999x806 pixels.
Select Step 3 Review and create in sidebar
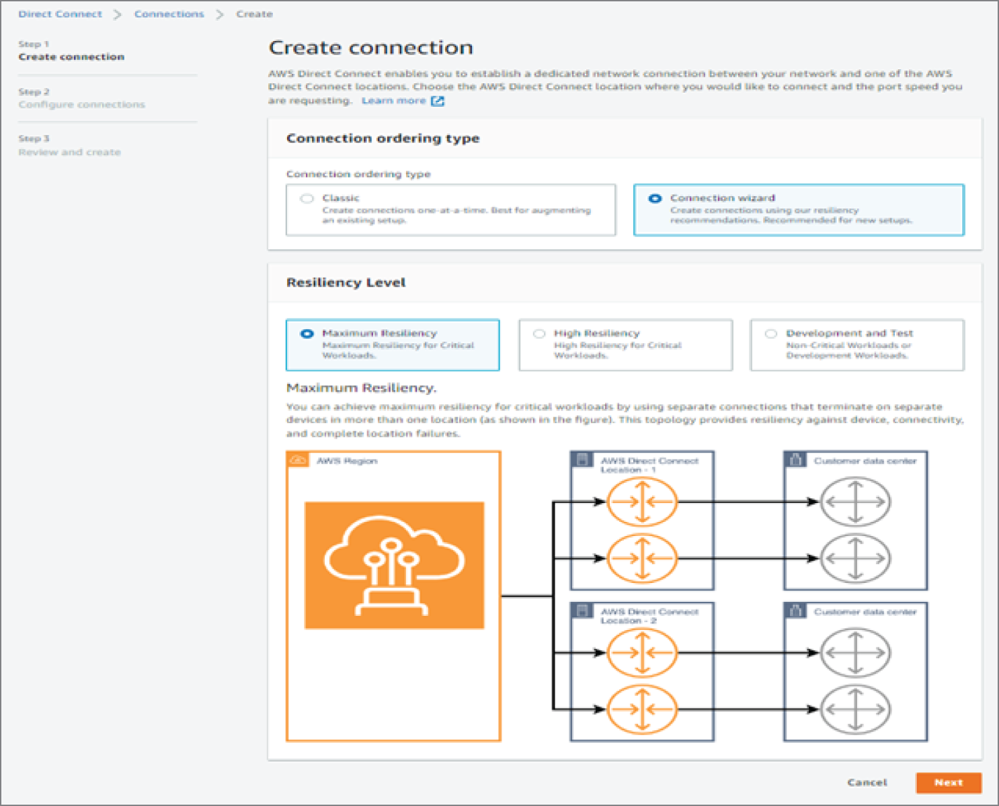[69, 146]
